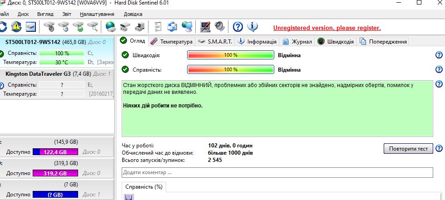Click the Швидкодія 100 % gradient bar
Screen dimensions: 445x200
(x=231, y=55)
